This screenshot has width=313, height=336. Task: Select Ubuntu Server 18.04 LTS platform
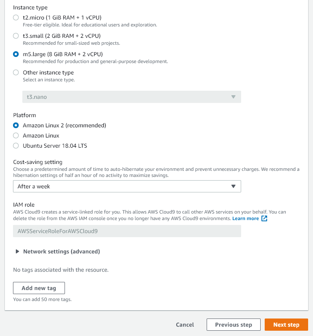[x=16, y=146]
